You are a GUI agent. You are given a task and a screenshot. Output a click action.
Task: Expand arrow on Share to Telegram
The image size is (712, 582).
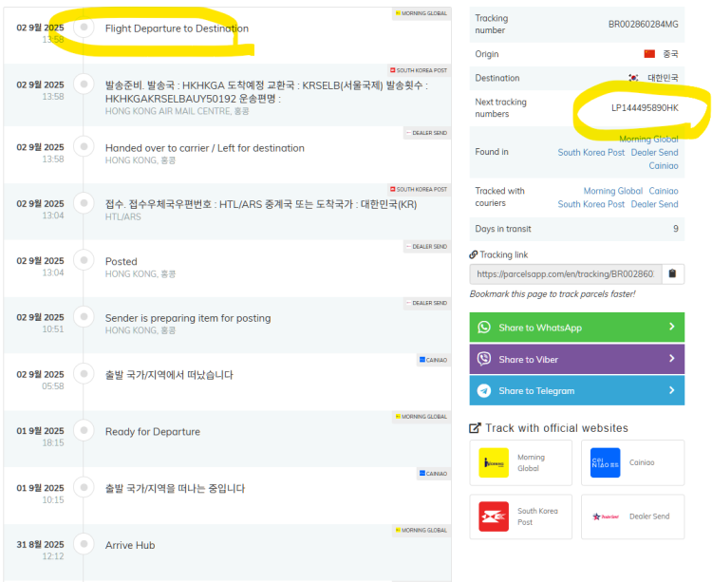click(672, 390)
